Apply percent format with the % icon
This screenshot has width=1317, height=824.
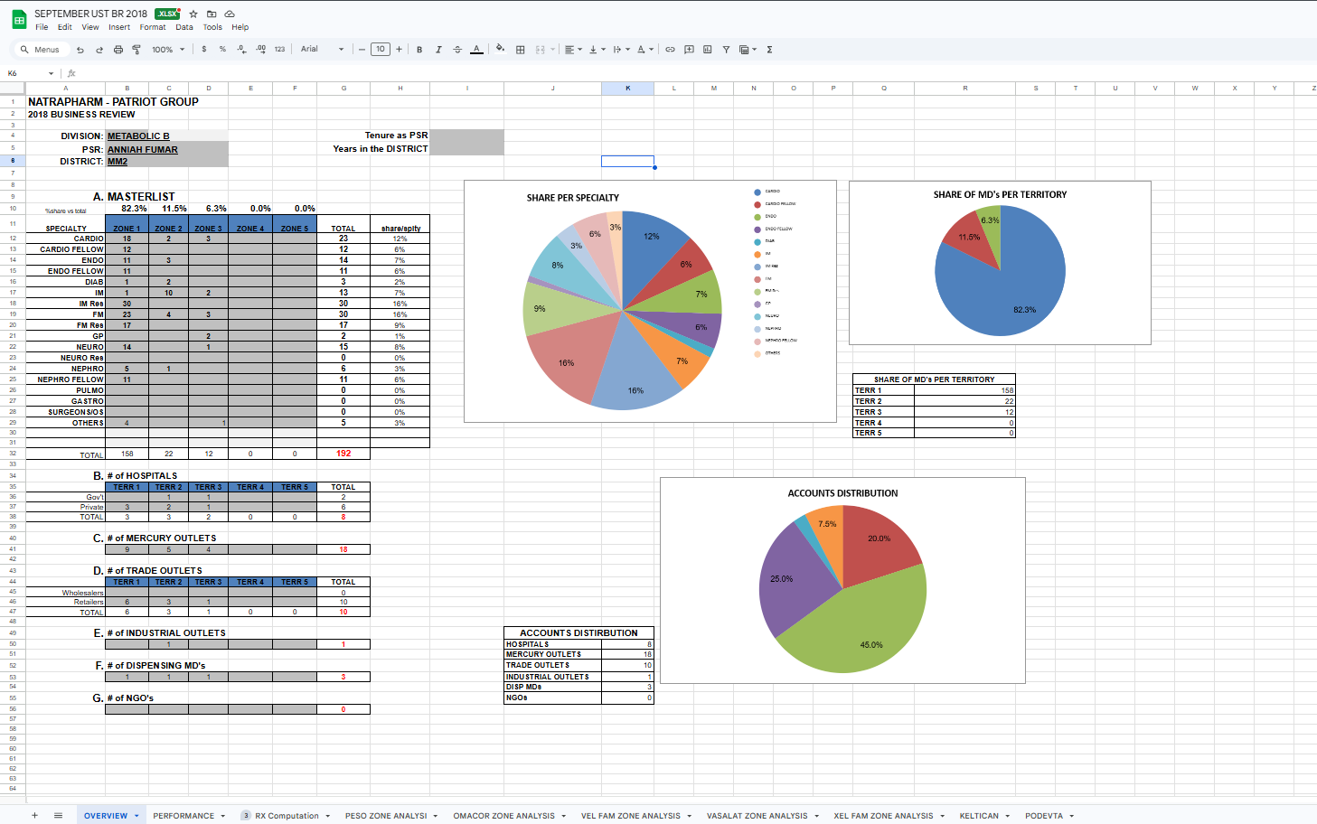(222, 50)
